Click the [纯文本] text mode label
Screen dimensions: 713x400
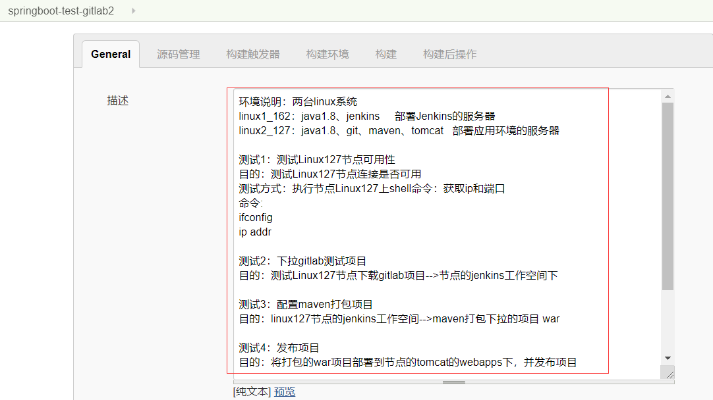pos(251,391)
